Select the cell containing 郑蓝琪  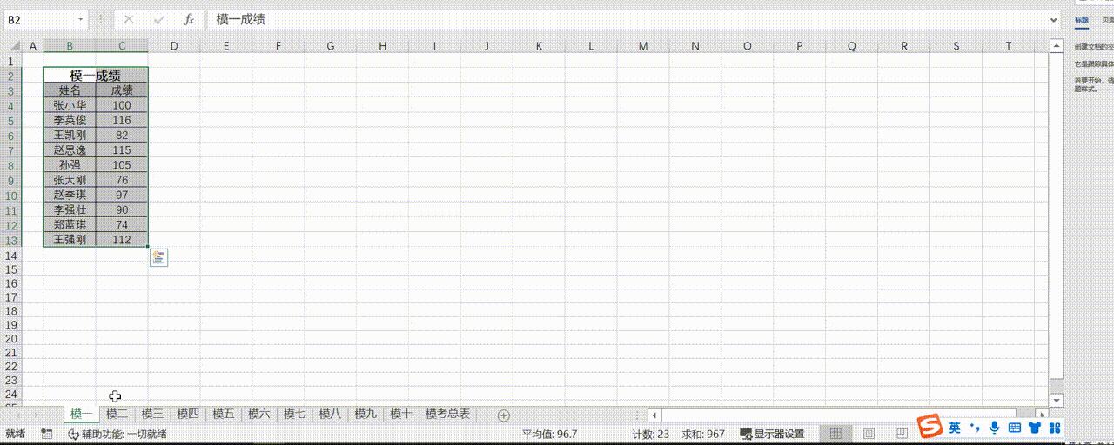(x=70, y=224)
